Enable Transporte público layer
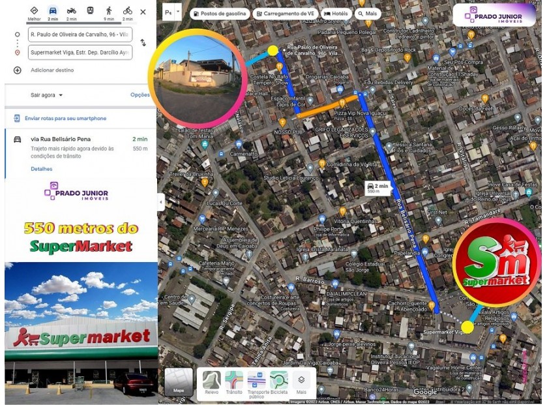The image size is (547, 405). click(256, 383)
